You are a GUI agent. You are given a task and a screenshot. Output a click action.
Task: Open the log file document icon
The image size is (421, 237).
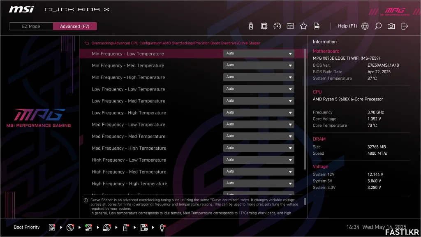point(317,26)
